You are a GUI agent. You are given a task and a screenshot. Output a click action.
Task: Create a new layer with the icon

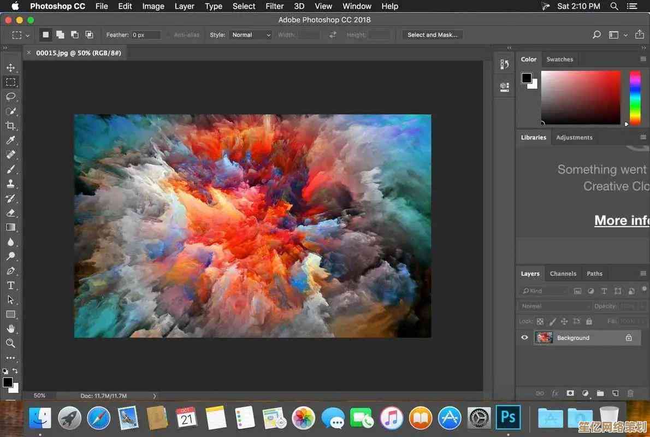click(x=615, y=393)
